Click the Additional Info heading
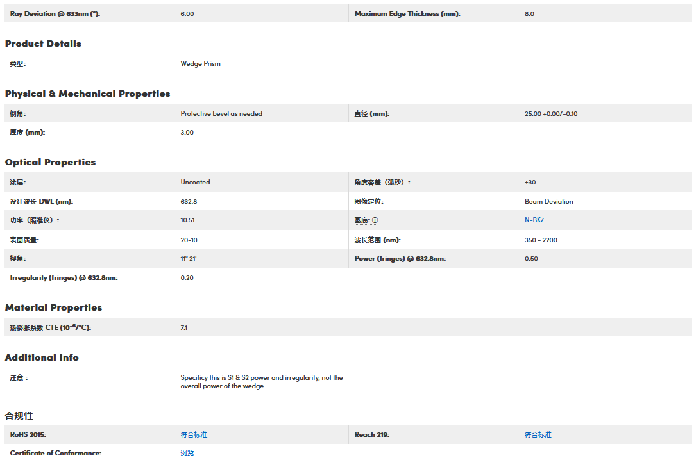 (x=42, y=357)
